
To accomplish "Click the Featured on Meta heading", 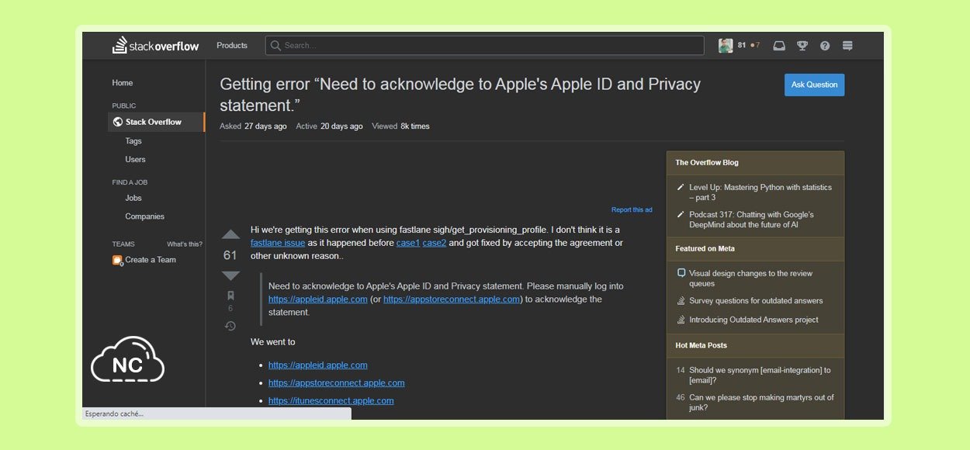I will [x=705, y=249].
